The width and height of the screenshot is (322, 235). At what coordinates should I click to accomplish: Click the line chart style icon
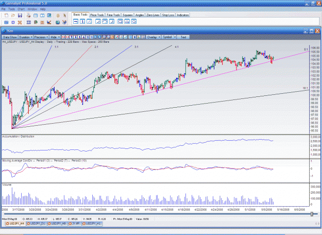pos(125,37)
